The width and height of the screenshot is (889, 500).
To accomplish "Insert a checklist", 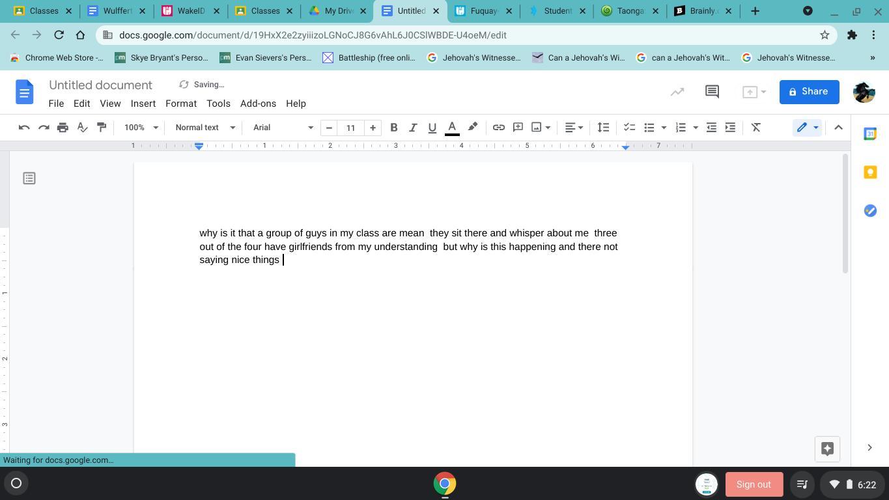I will click(629, 128).
